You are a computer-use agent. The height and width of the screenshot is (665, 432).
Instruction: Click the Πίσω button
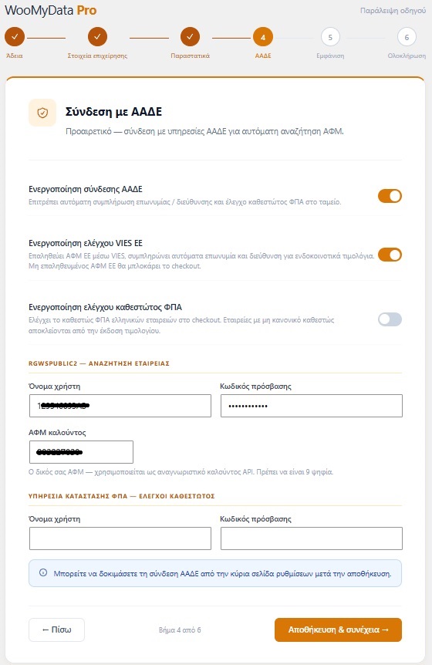coord(57,630)
